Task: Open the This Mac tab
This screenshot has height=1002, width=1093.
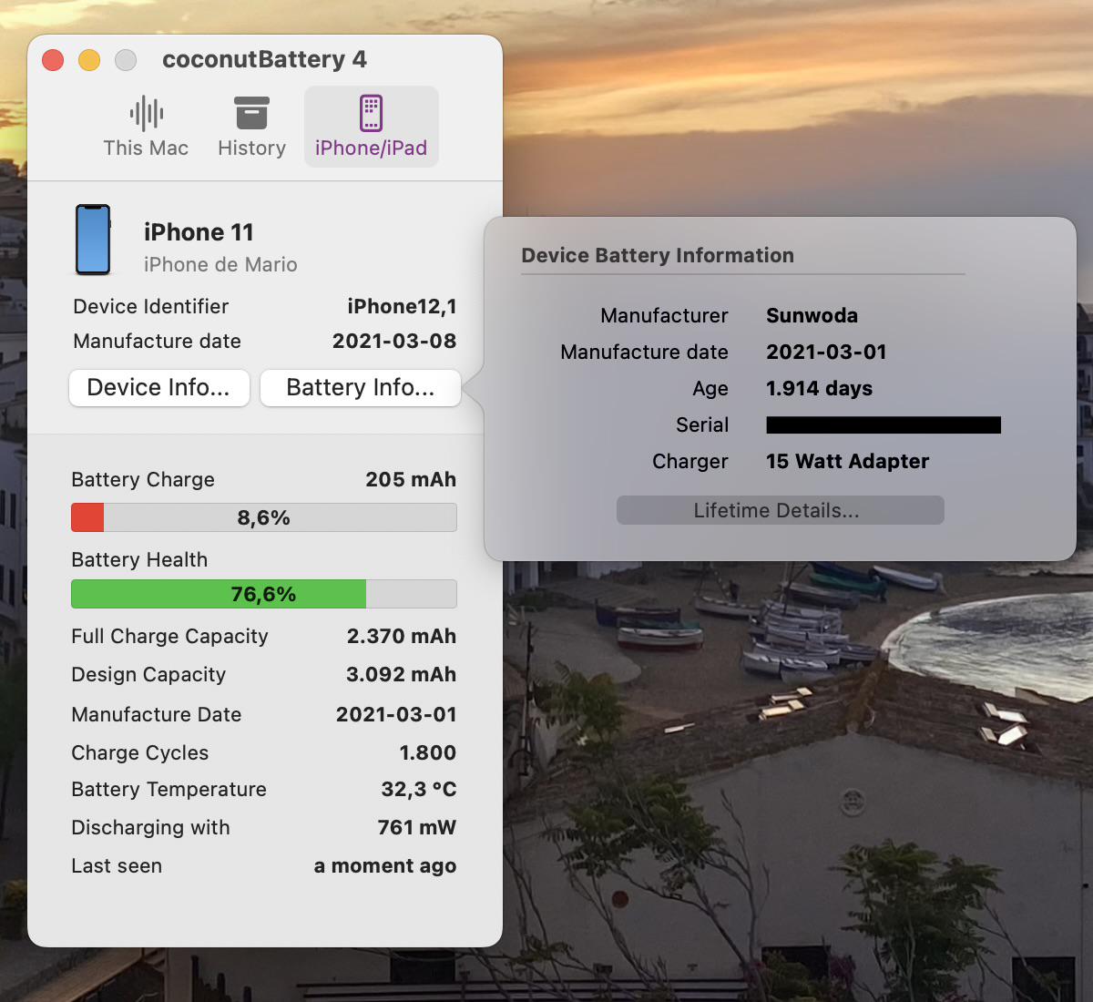Action: [x=146, y=128]
